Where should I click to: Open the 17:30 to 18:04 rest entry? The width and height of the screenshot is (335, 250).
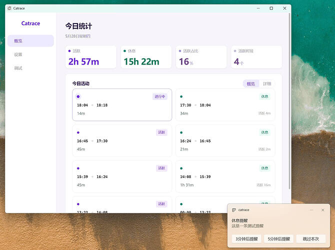click(225, 105)
